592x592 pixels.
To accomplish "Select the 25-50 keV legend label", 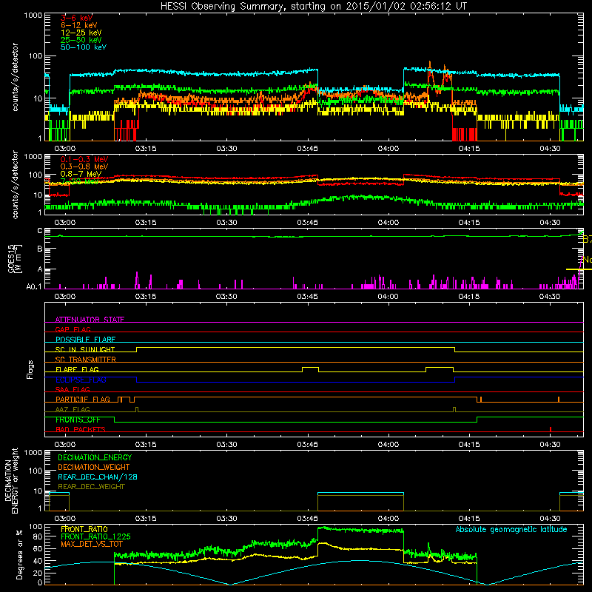I will click(81, 40).
